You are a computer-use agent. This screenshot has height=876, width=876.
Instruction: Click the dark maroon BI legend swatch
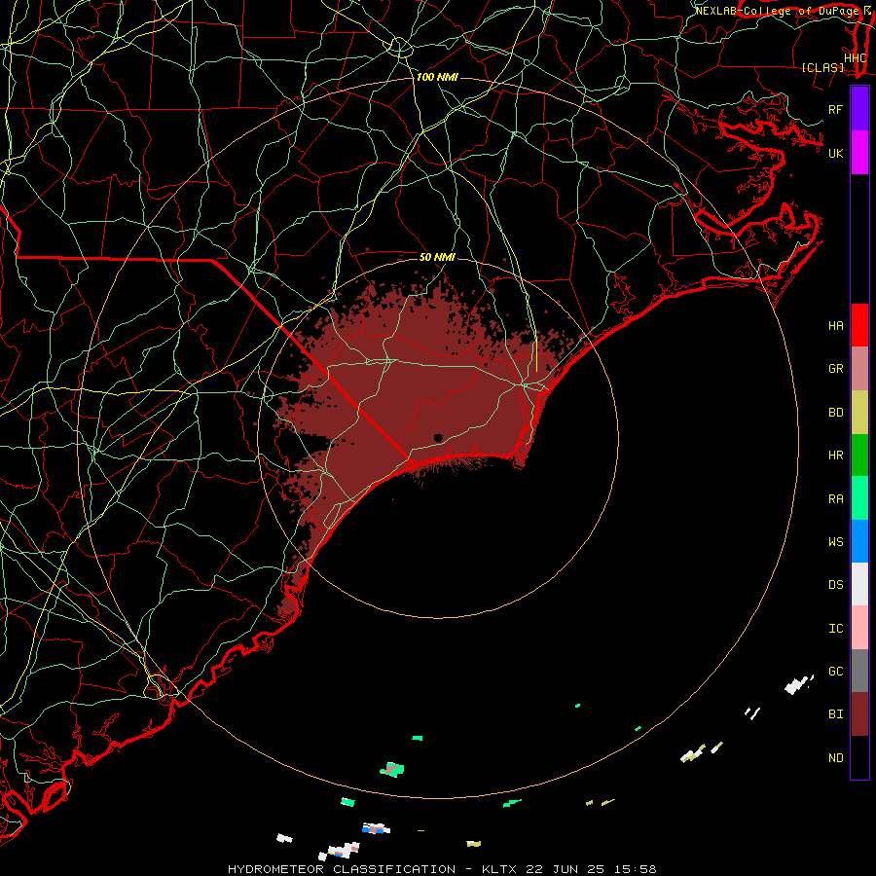pyautogui.click(x=859, y=714)
